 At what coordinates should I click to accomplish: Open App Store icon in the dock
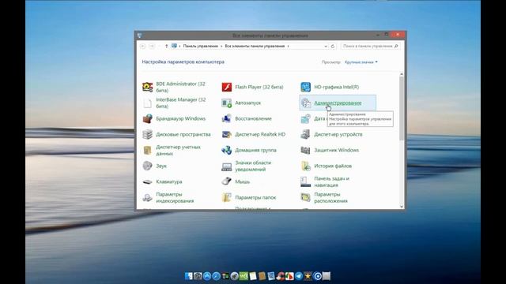click(207, 276)
